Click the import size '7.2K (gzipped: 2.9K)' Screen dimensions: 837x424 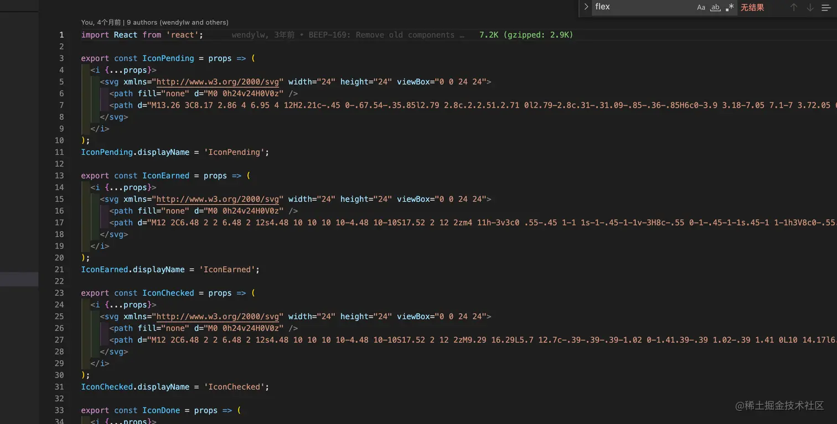(x=526, y=35)
